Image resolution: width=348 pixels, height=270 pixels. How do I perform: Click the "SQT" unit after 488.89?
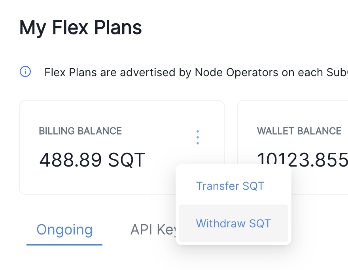(x=127, y=160)
